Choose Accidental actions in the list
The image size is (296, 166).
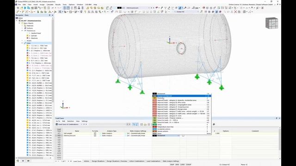[182, 129]
